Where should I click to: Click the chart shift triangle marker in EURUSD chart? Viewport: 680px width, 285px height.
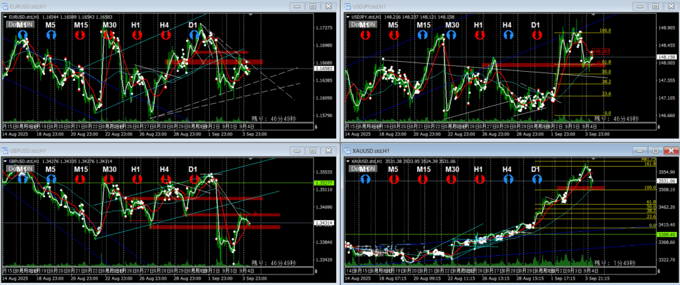tap(250, 15)
